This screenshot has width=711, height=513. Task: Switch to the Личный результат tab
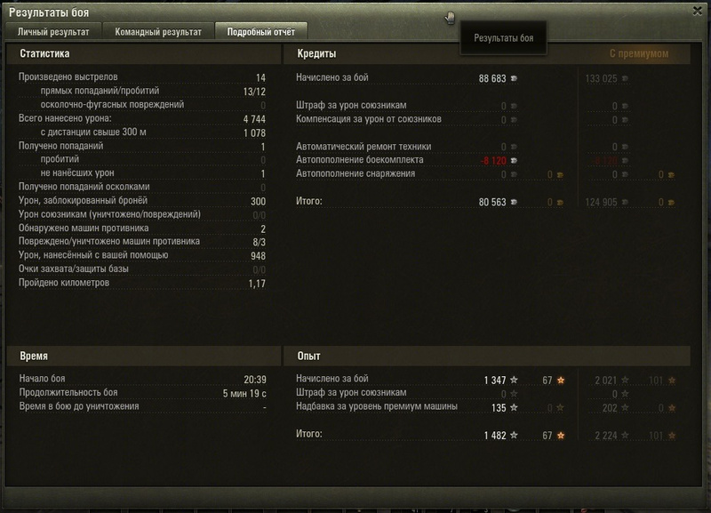pos(53,32)
